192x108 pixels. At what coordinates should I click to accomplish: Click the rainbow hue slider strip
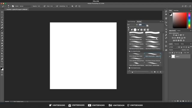coord(189,20)
